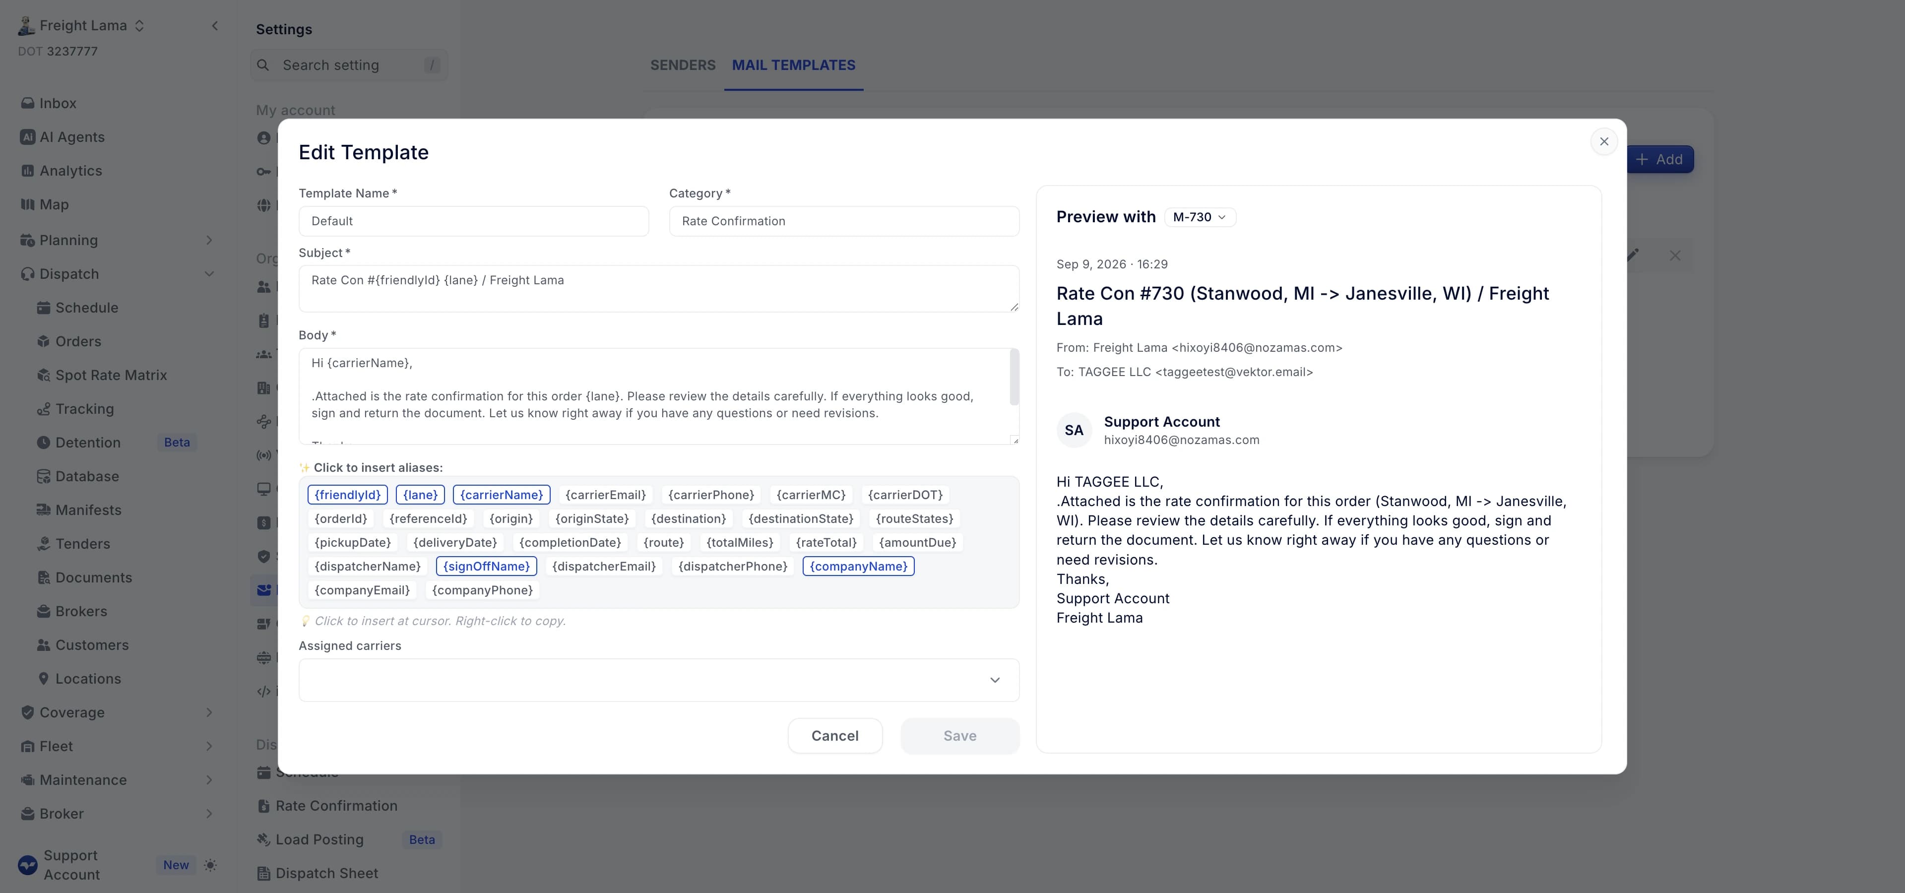Open the Orders cube icon
The image size is (1905, 893).
[44, 341]
